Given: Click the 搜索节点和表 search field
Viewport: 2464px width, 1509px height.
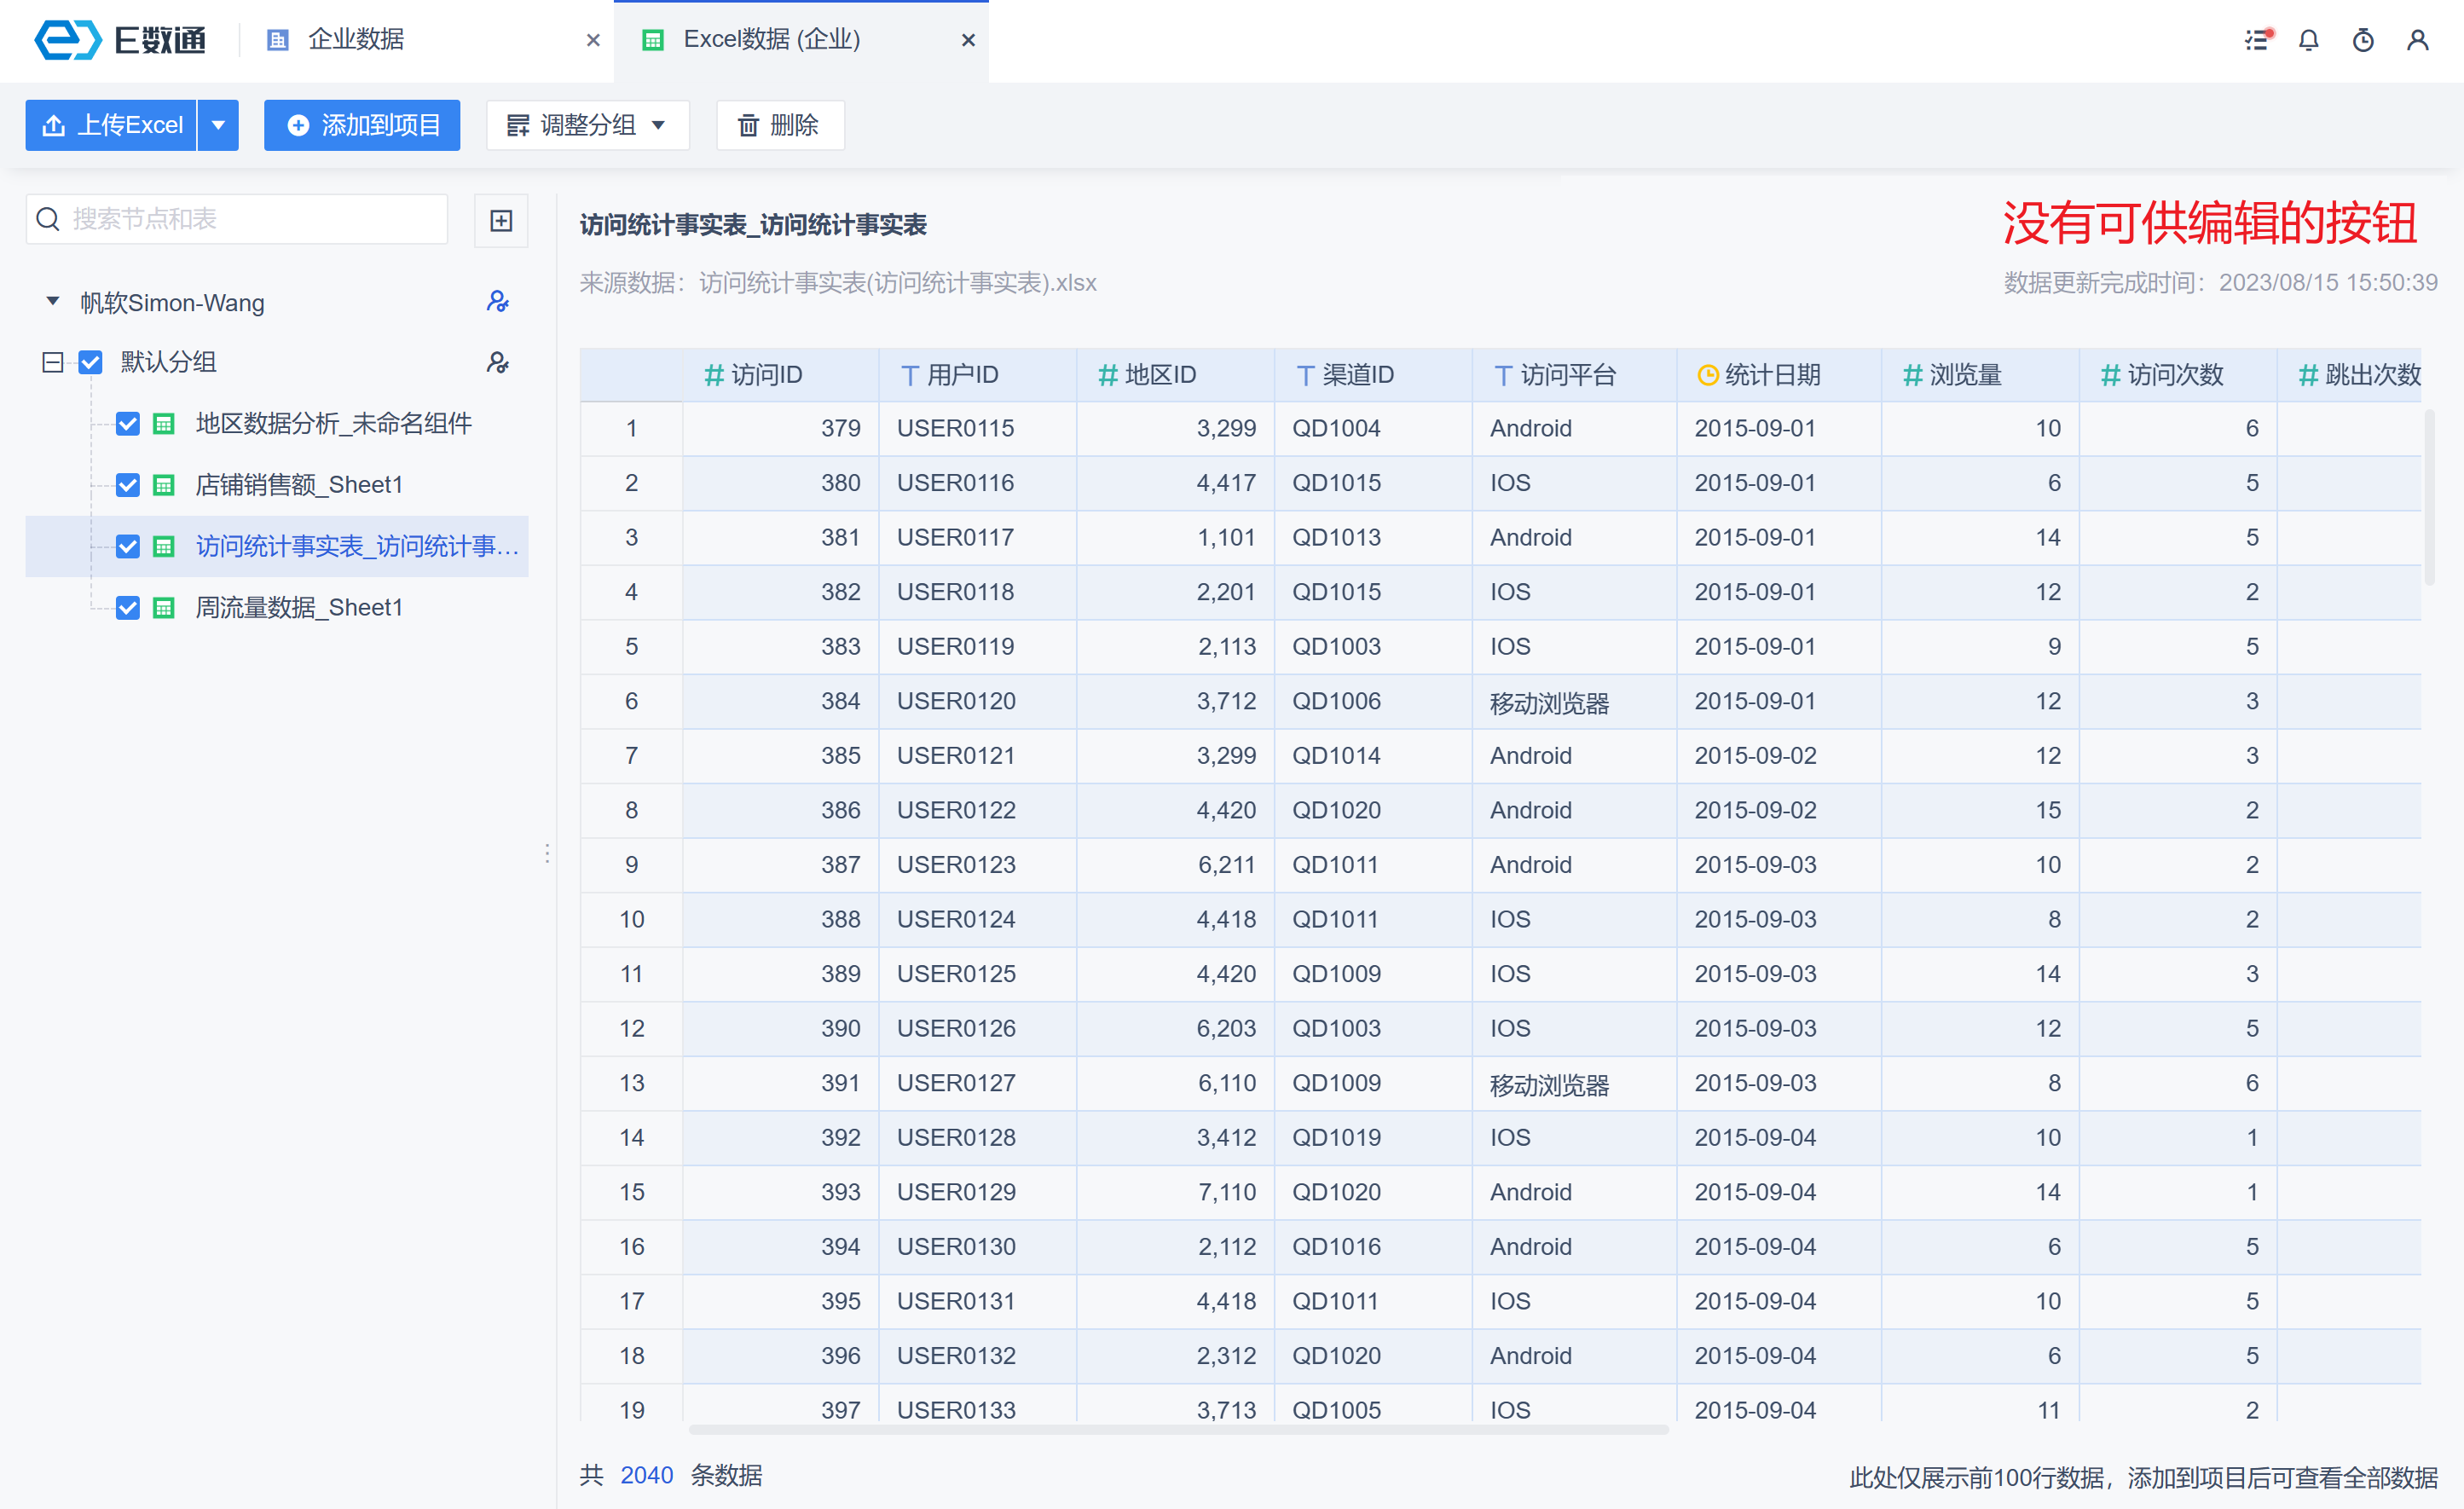Looking at the screenshot, I should (250, 219).
